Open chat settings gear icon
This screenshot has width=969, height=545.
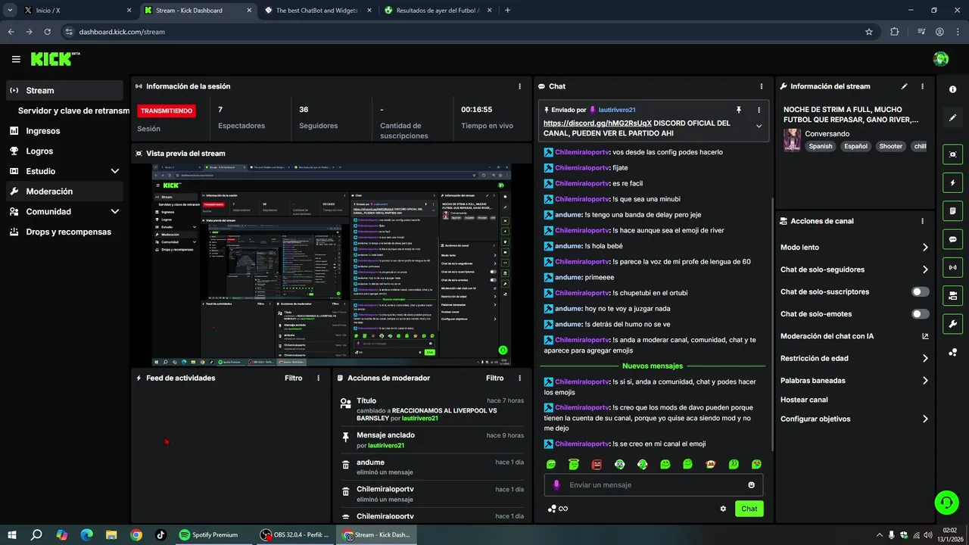click(723, 509)
